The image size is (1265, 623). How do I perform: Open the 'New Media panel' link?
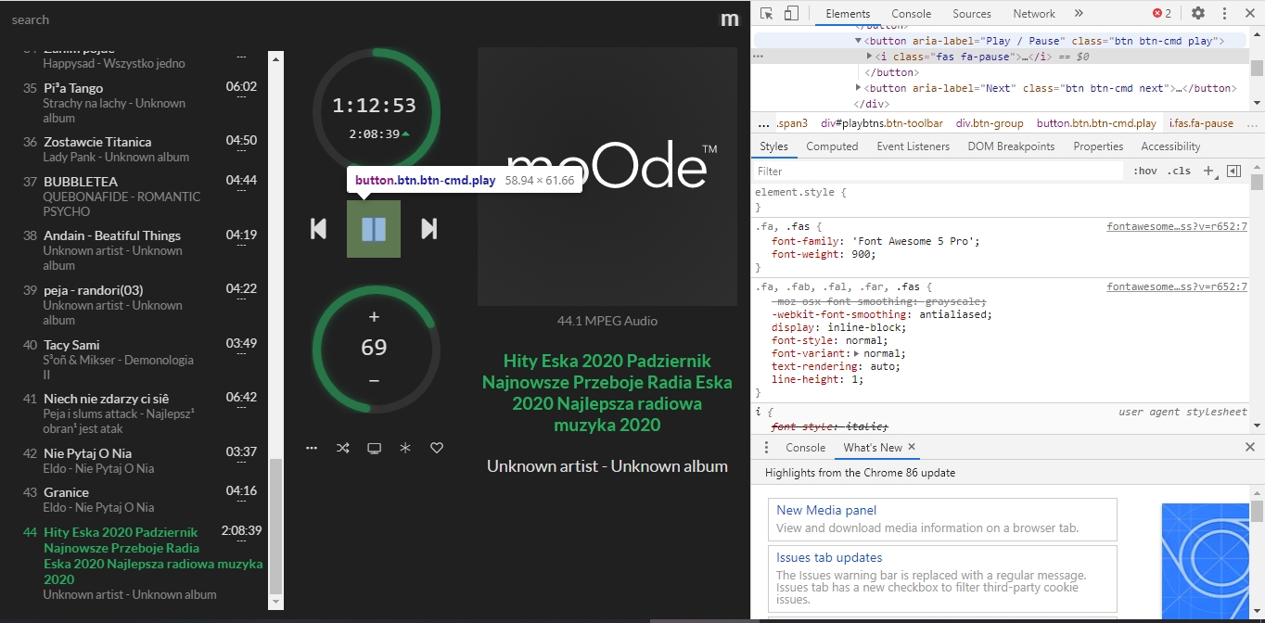pyautogui.click(x=826, y=510)
